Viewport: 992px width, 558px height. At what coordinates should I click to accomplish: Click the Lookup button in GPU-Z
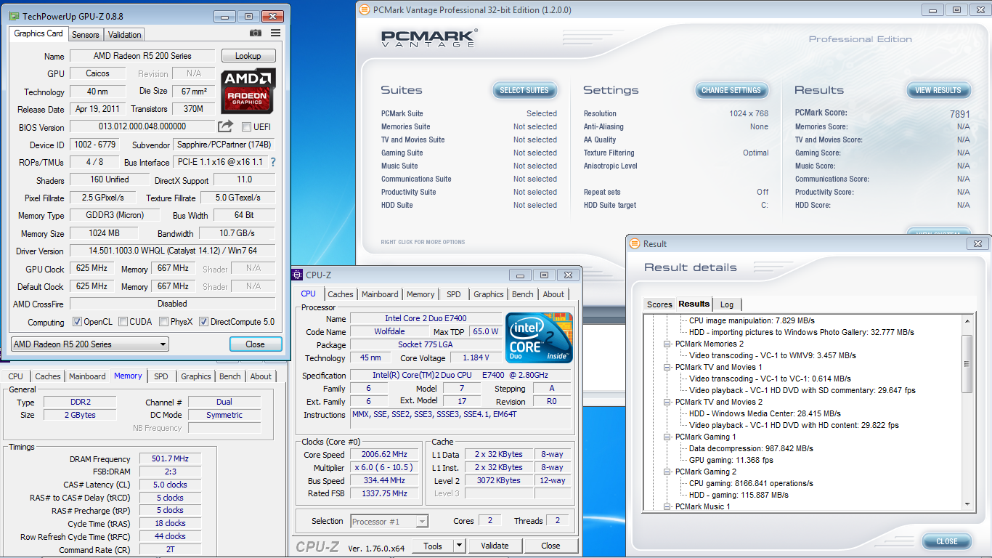tap(248, 56)
